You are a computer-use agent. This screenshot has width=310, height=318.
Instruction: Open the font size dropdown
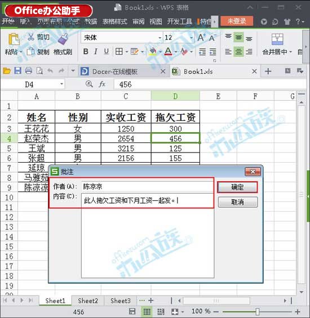(x=192, y=38)
